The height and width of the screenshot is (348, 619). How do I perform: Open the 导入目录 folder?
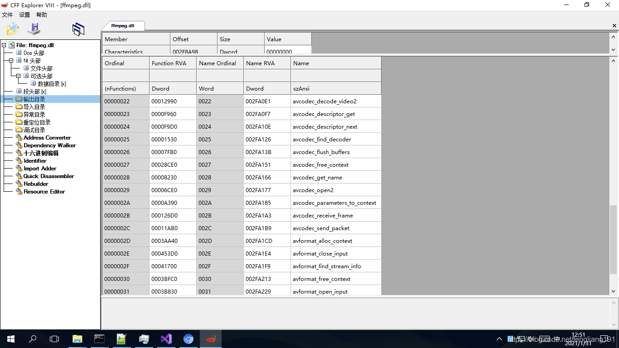[x=34, y=107]
